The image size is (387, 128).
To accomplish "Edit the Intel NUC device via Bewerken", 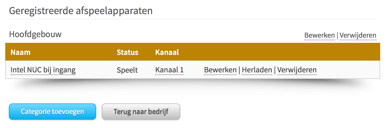I will point(220,70).
